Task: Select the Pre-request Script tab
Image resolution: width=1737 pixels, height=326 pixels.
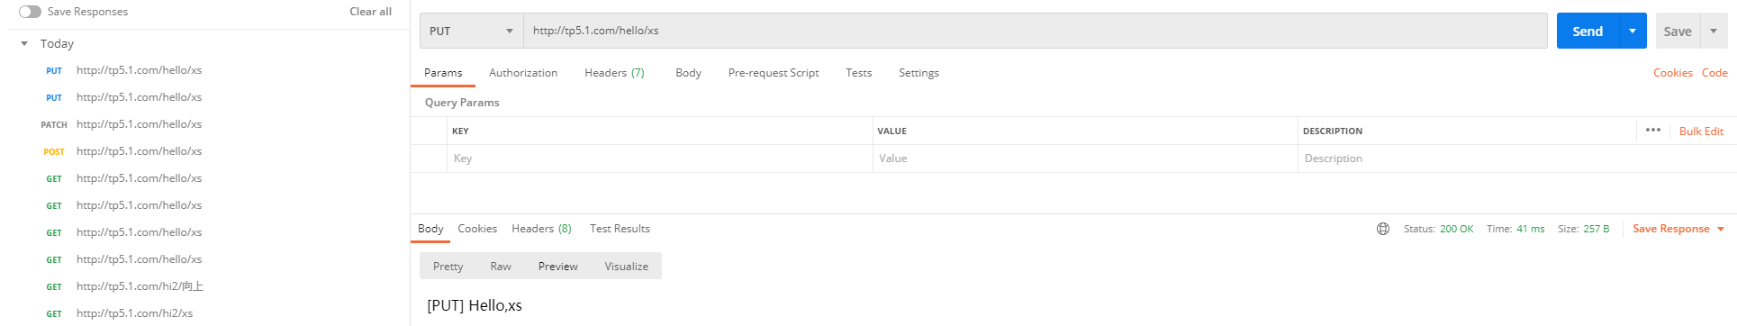Action: tap(774, 73)
